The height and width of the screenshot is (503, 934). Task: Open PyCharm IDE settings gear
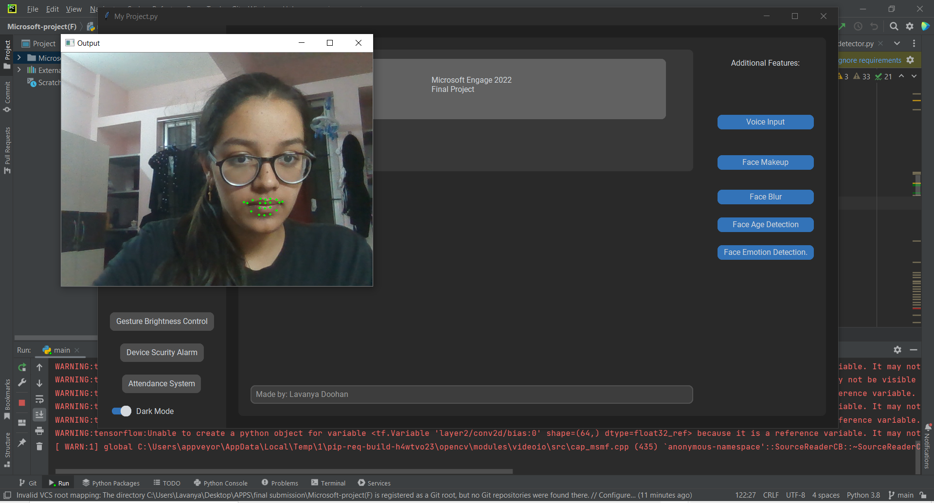click(910, 26)
